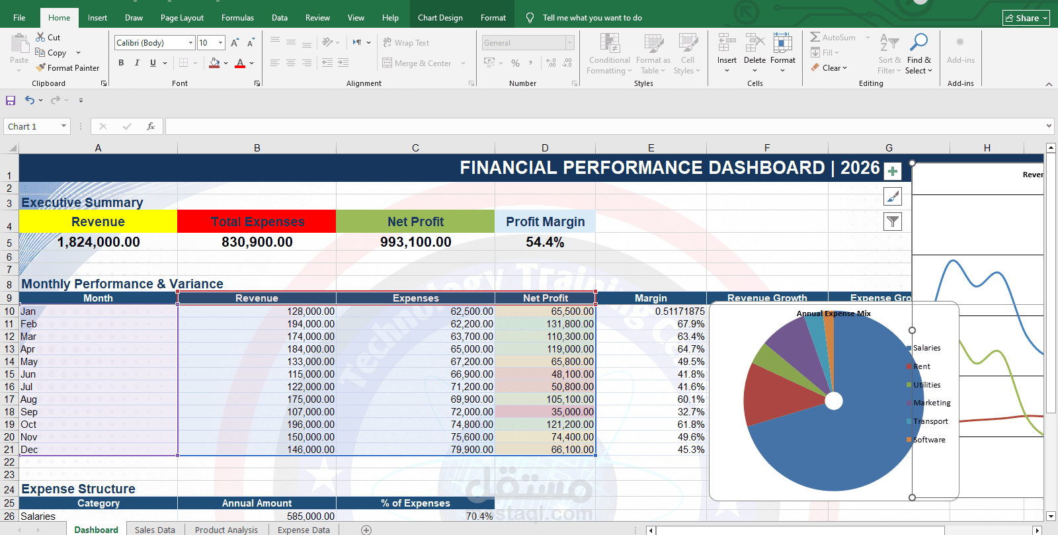Image resolution: width=1058 pixels, height=535 pixels.
Task: Click the Insert Function fx icon
Action: pyautogui.click(x=151, y=126)
